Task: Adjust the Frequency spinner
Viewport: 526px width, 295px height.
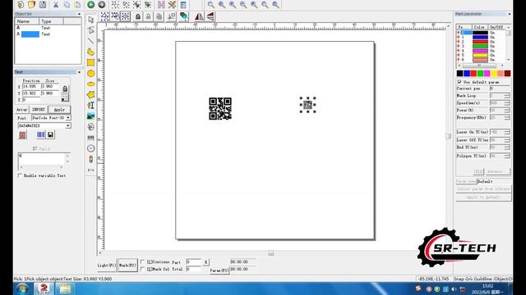Action: coord(506,117)
